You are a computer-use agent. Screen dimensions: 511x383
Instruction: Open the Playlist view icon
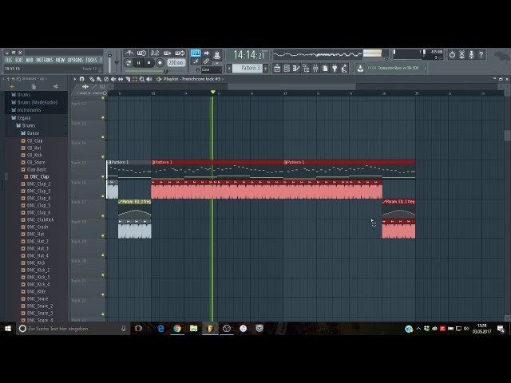[x=277, y=68]
